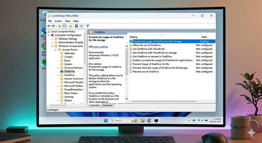Expand the OneDrive folder below highlighted one
Viewport: 262px width, 143px height.
[58, 75]
